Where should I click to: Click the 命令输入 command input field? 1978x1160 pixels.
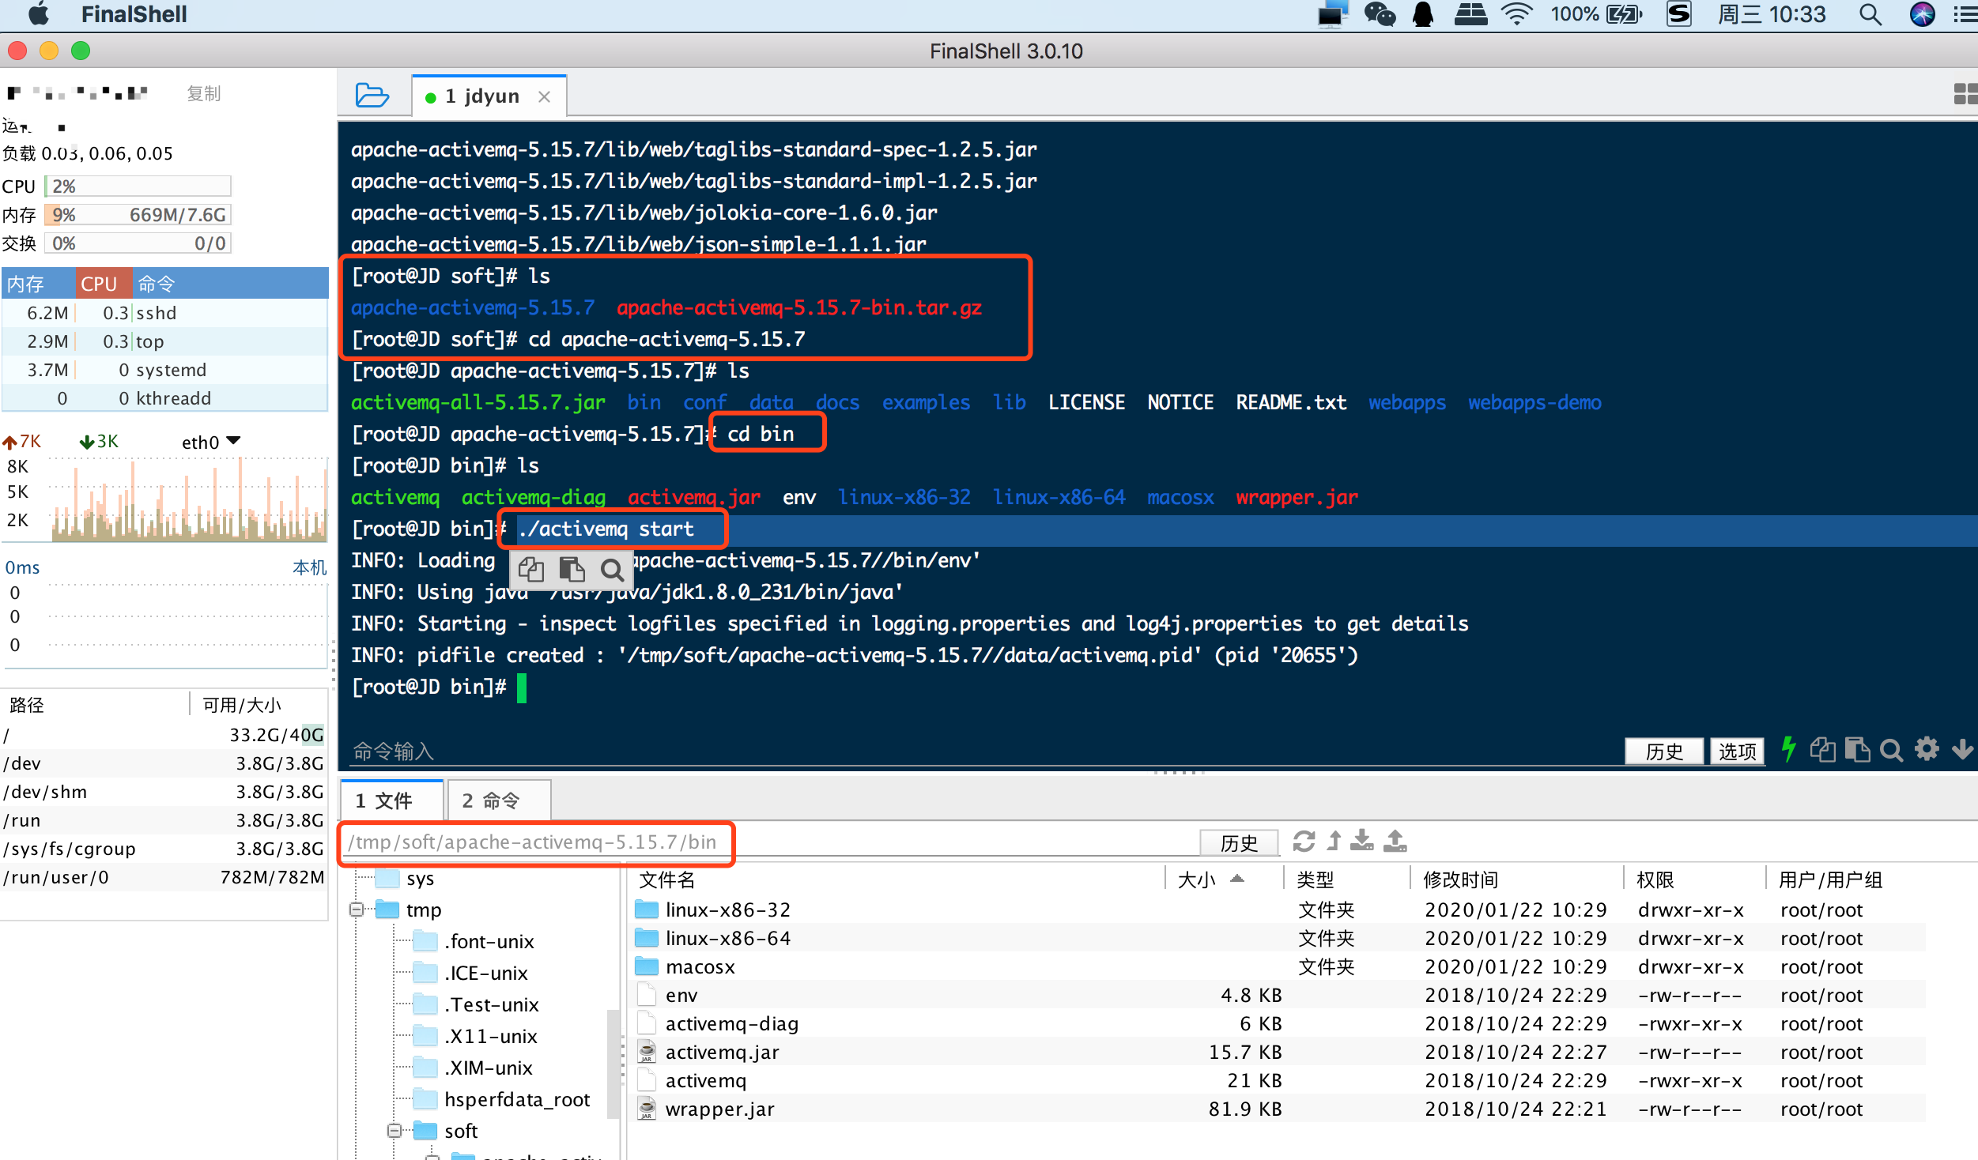(949, 751)
